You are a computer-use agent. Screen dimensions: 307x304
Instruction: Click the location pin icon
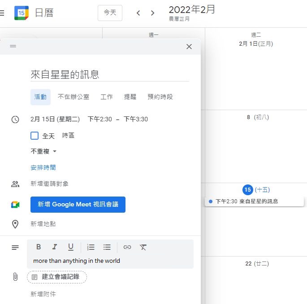tap(15, 224)
